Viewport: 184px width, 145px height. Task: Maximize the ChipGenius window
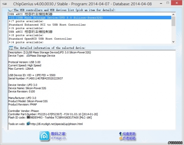click(x=168, y=3)
